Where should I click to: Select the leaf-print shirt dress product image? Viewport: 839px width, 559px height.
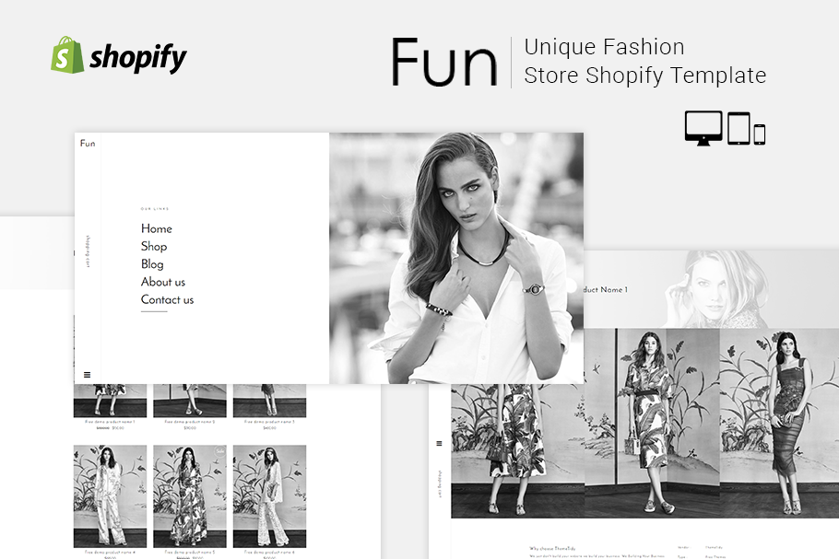652,423
